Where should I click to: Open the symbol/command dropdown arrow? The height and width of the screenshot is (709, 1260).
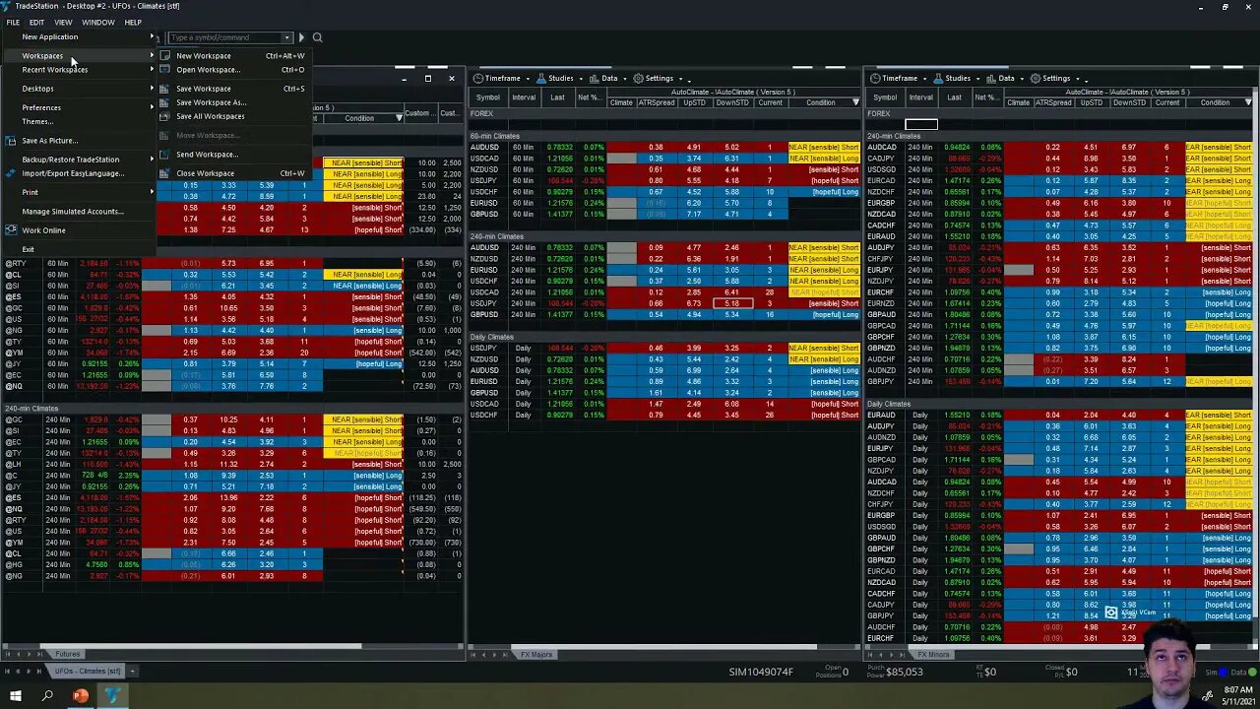[x=286, y=37]
